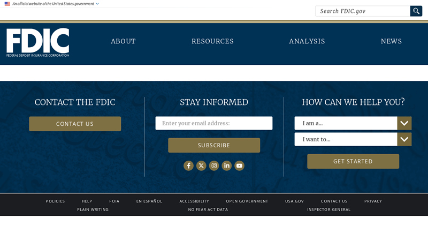Open FDIC Instagram icon
The image size is (428, 241).
point(214,165)
